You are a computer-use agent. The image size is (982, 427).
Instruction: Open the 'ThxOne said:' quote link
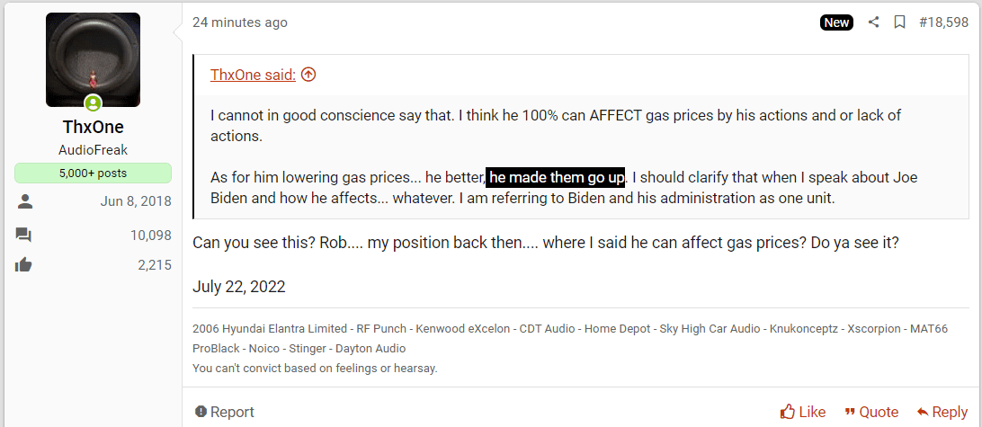click(253, 75)
